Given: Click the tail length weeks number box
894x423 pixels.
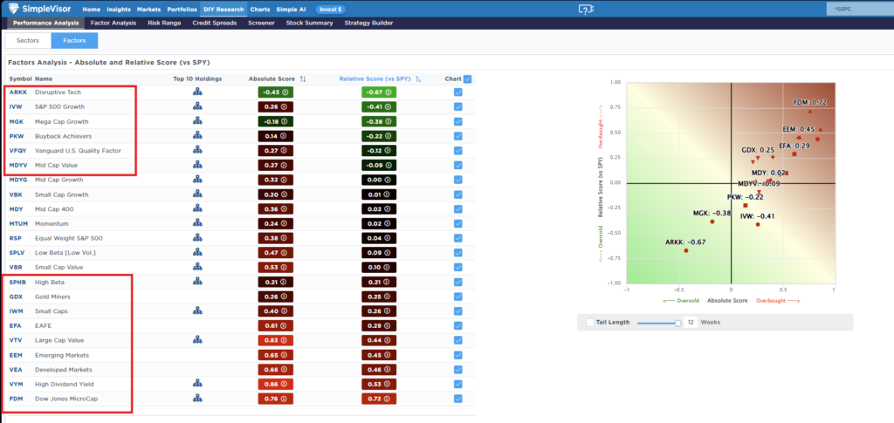Looking at the screenshot, I should pos(690,322).
